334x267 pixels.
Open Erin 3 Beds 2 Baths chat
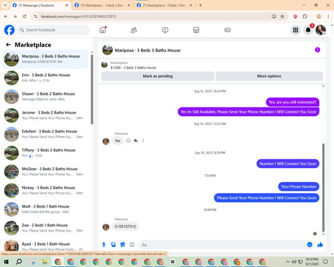coord(45,77)
